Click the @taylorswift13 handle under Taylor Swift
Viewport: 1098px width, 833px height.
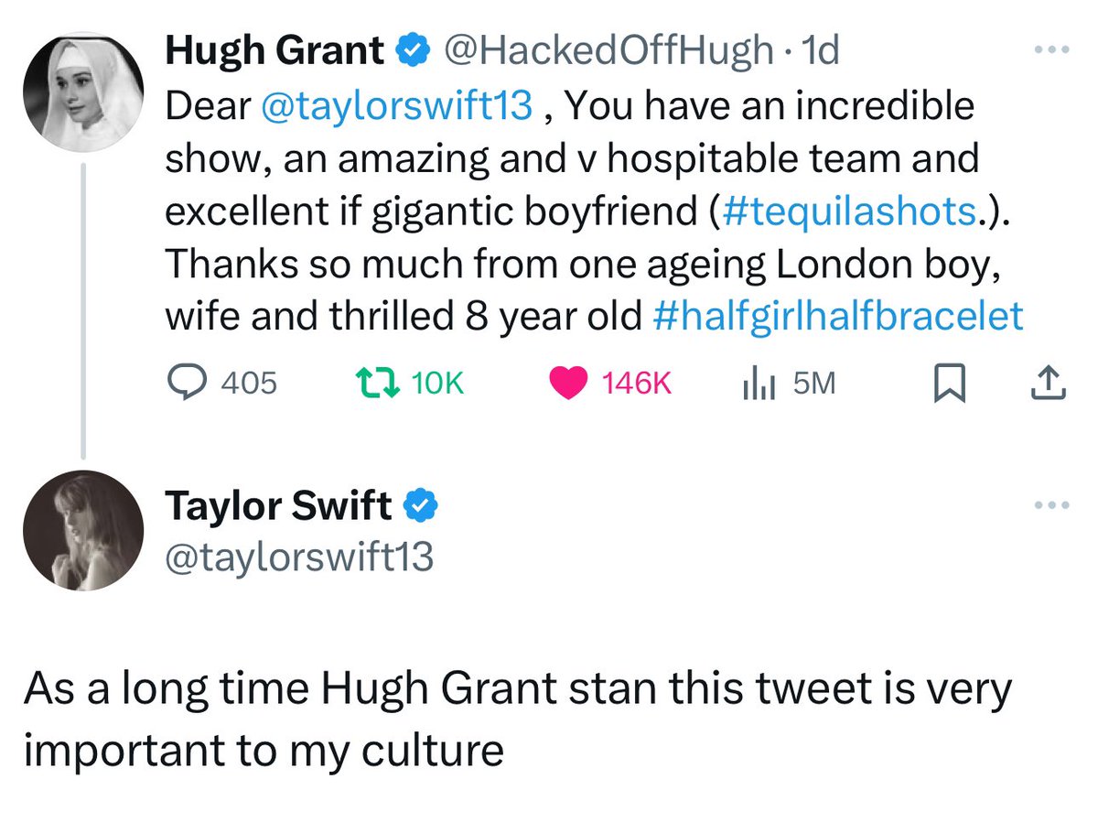304,555
